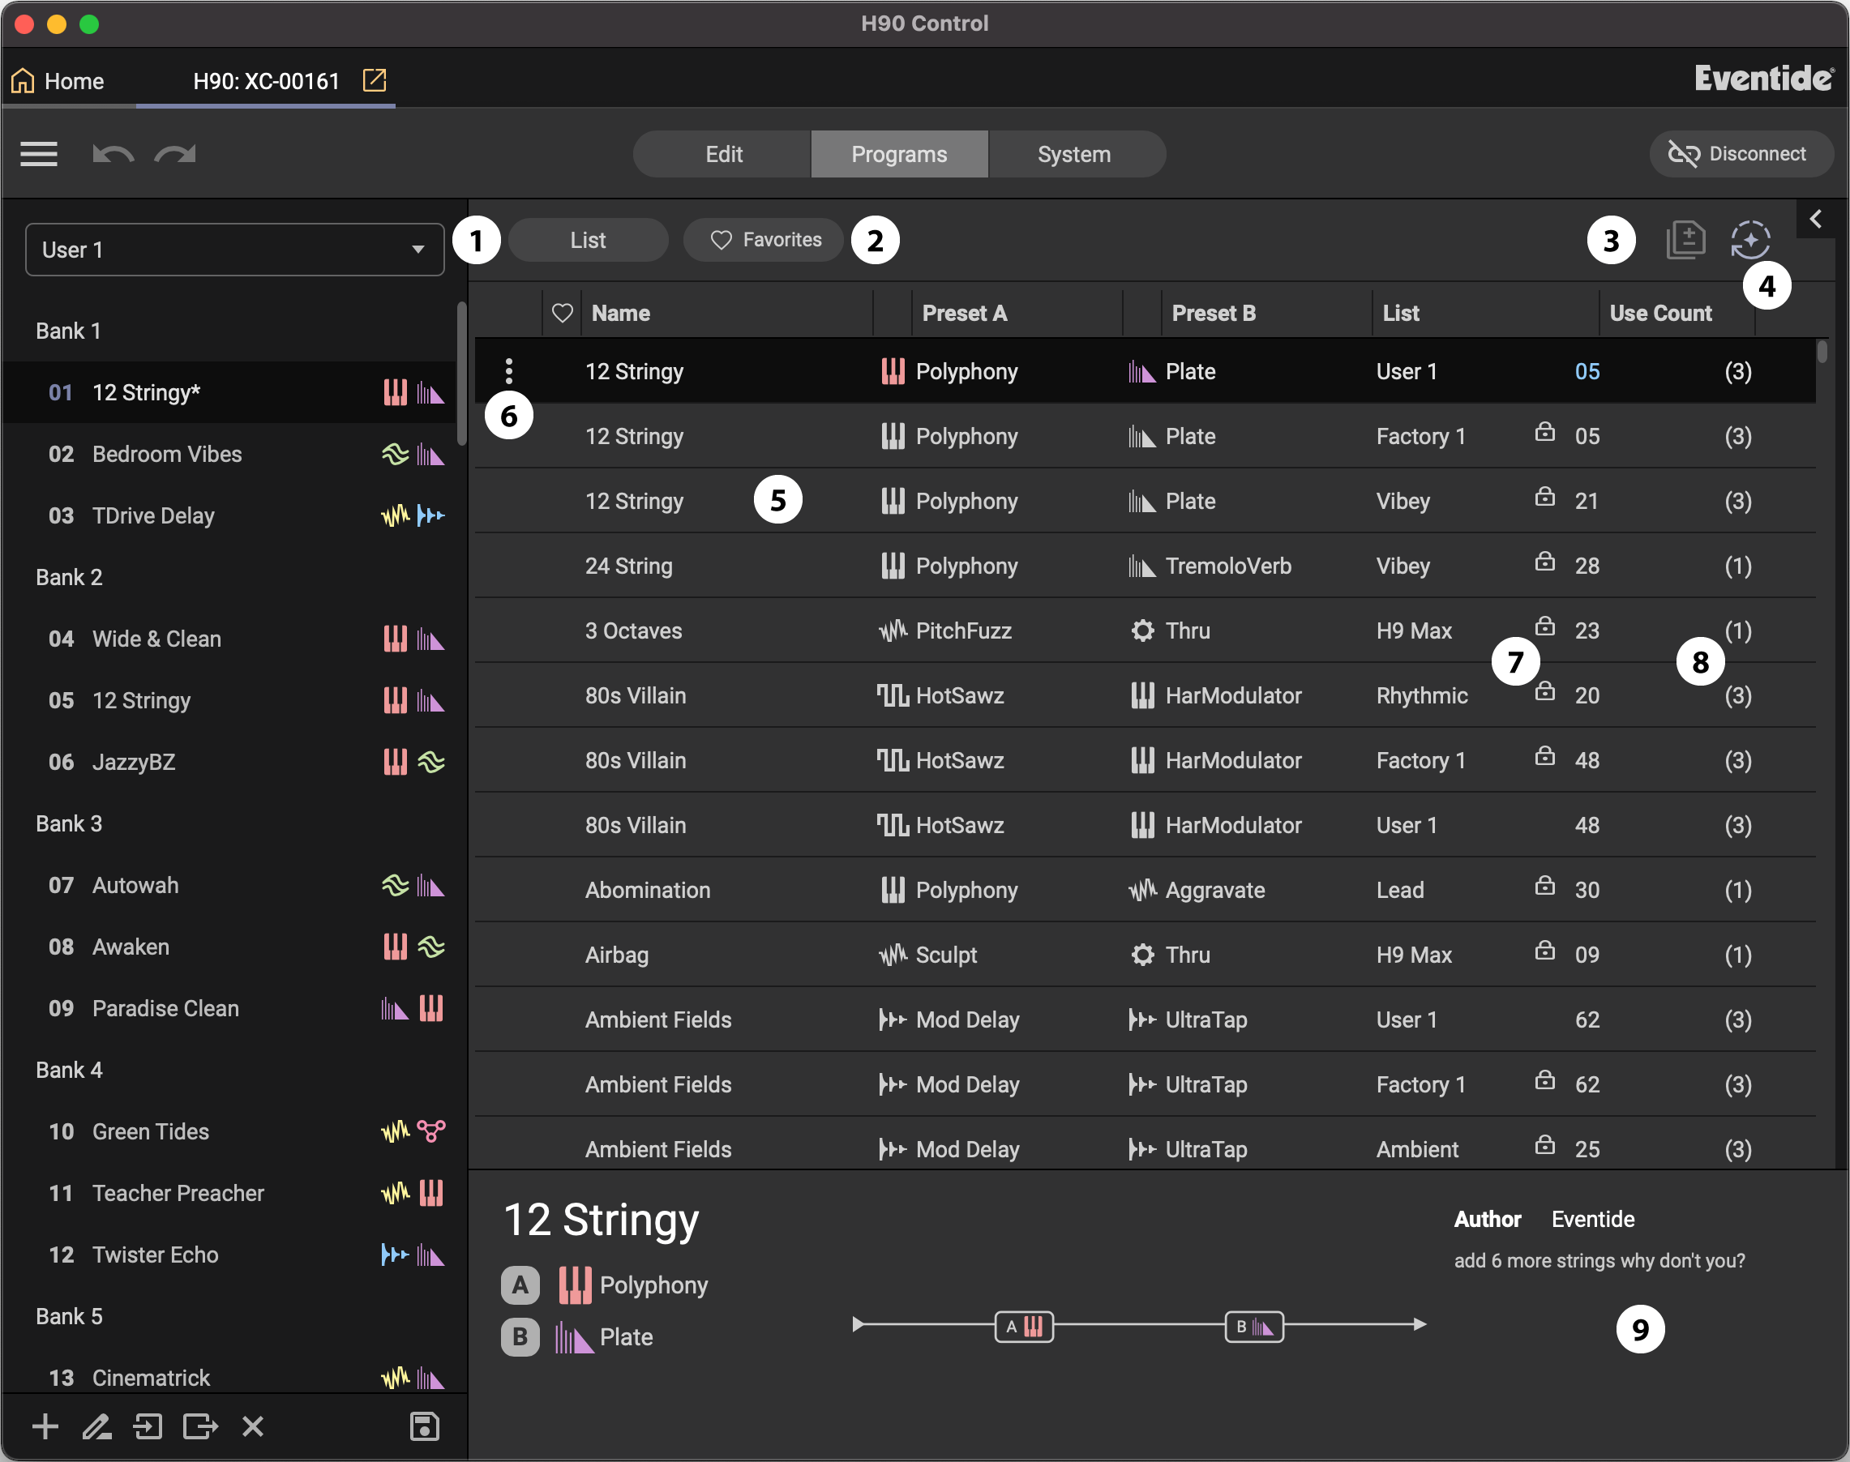Select program 09 Paradise Clean
Image resolution: width=1850 pixels, height=1462 pixels.
(x=229, y=1008)
